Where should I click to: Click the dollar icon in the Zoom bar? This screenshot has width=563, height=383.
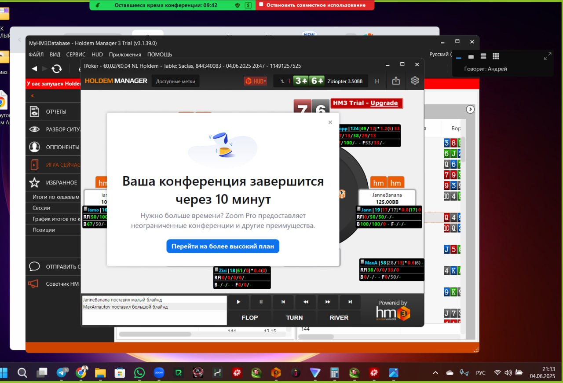249,5
